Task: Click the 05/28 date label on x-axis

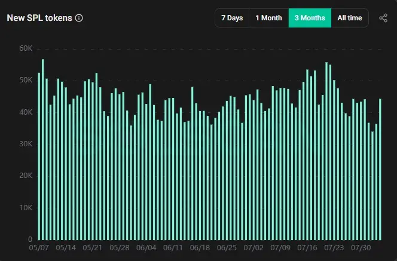Action: 120,247
